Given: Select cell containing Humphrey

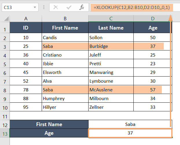Looking at the screenshot, I should click(65, 98).
